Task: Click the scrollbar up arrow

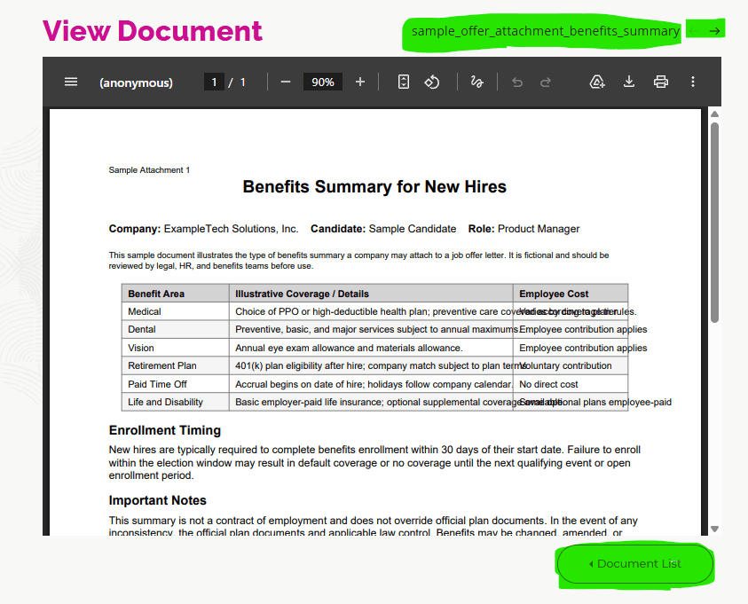Action: pos(714,114)
